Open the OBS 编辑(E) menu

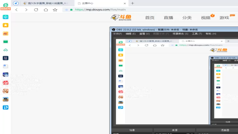[131, 34]
